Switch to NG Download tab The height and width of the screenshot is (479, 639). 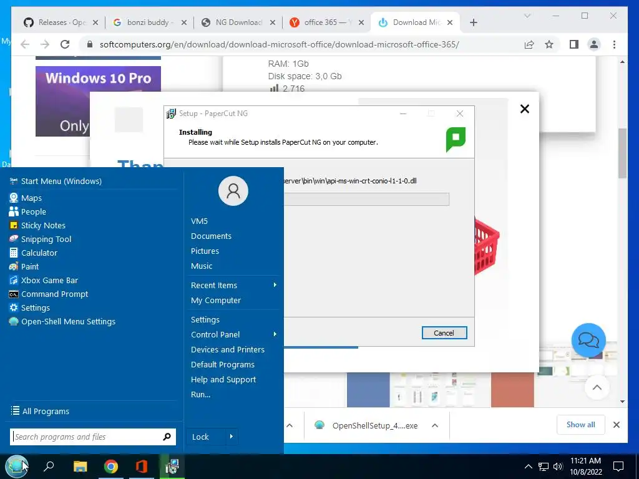238,22
